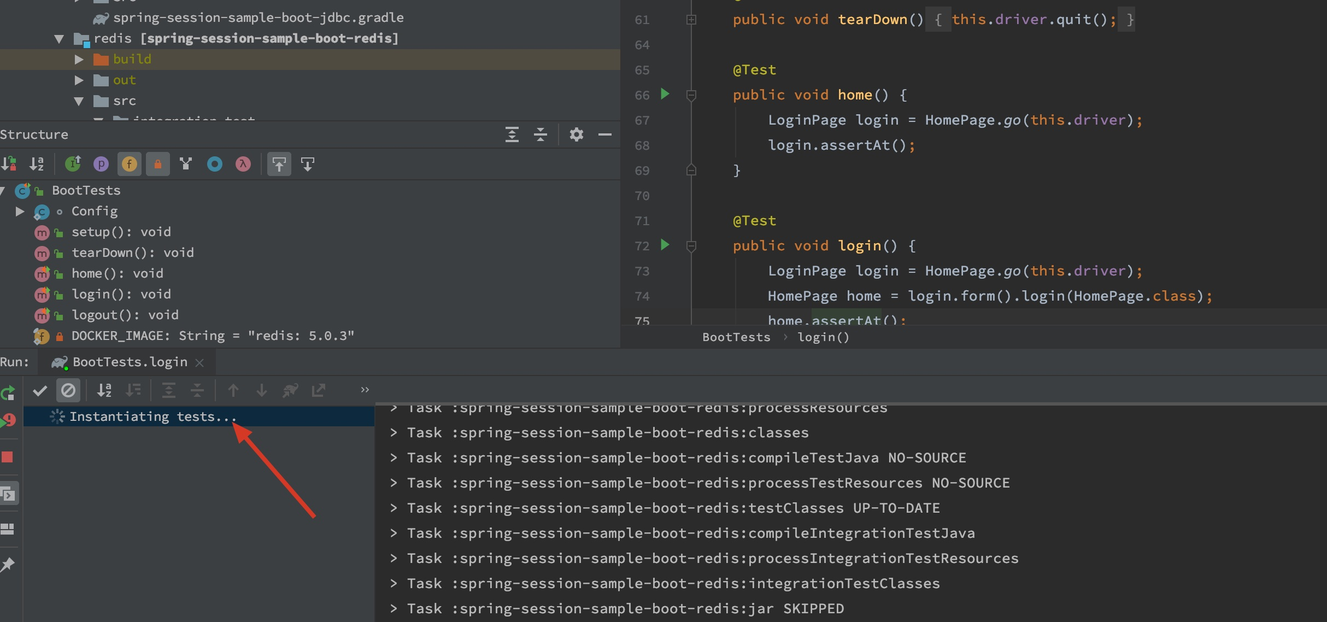Toggle Show Ignored tests button
The image size is (1327, 622).
(x=68, y=390)
